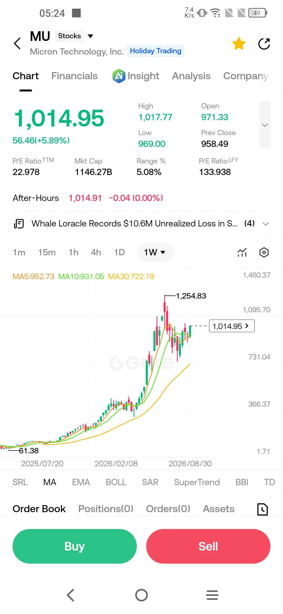Open the Positions(0) tab
This screenshot has width=283, height=614.
(106, 509)
